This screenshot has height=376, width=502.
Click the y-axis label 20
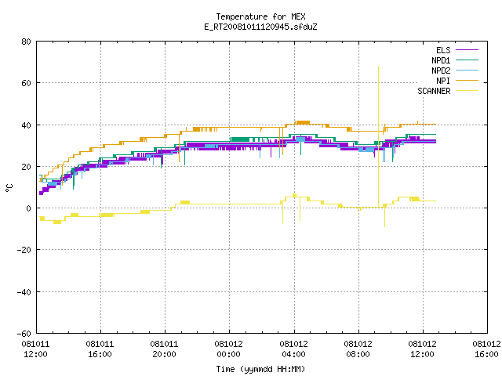[26, 167]
